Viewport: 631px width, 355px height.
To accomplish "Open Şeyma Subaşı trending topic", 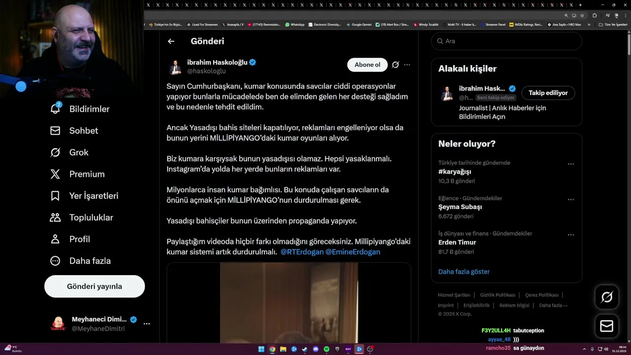I will 460,207.
